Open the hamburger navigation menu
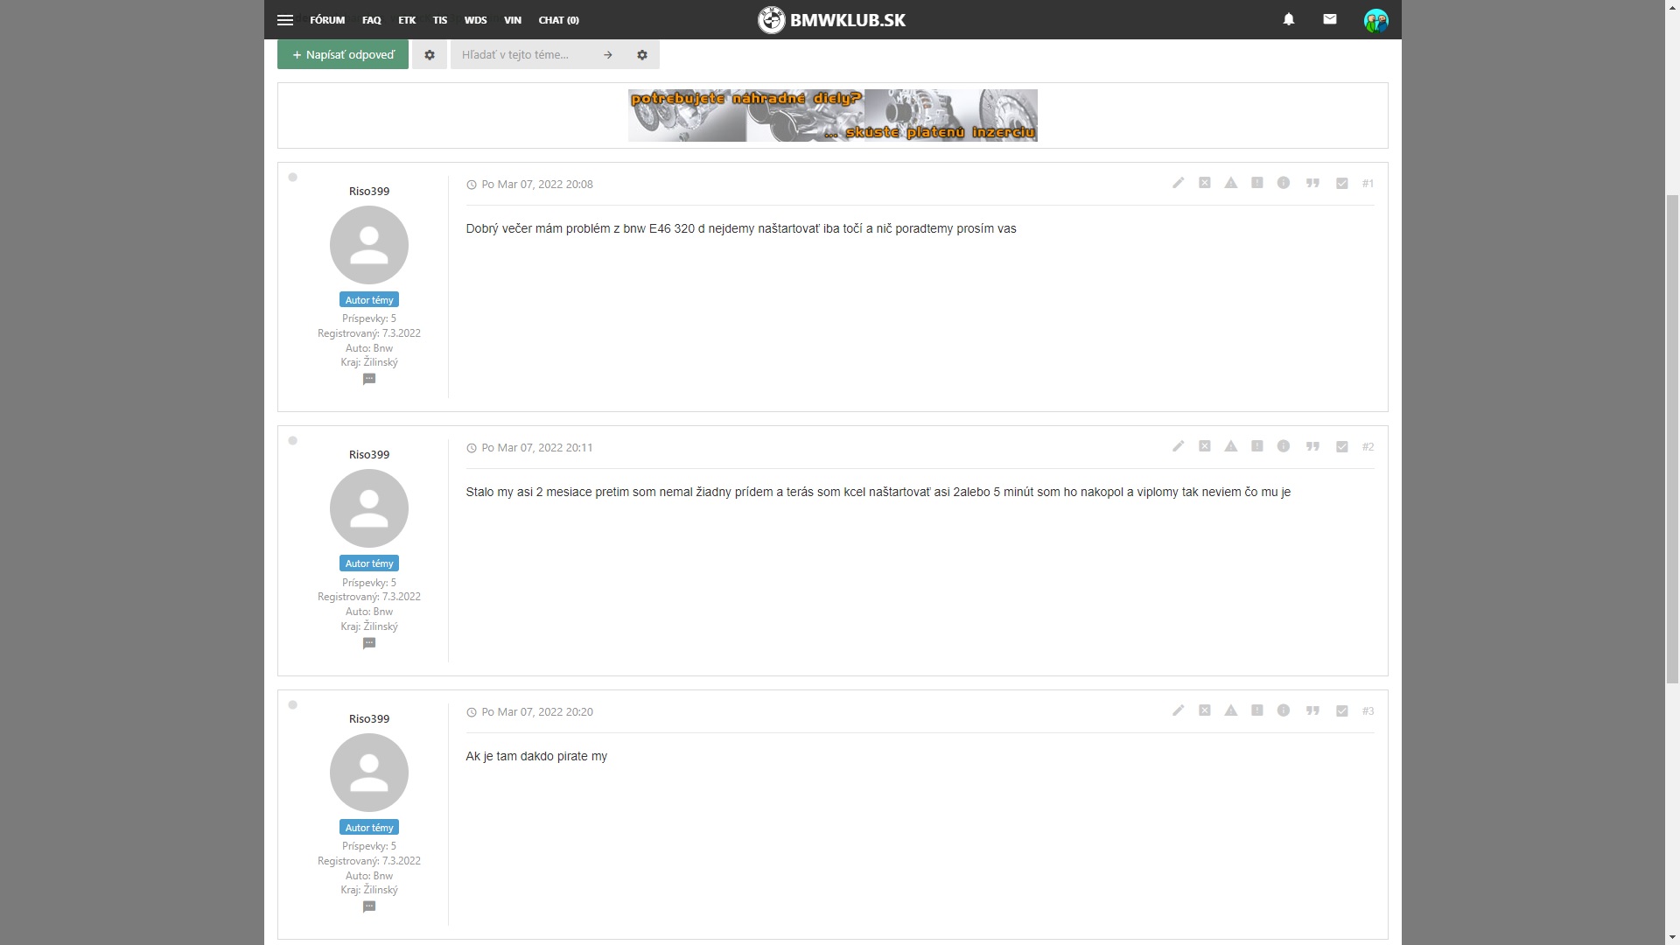 click(284, 19)
